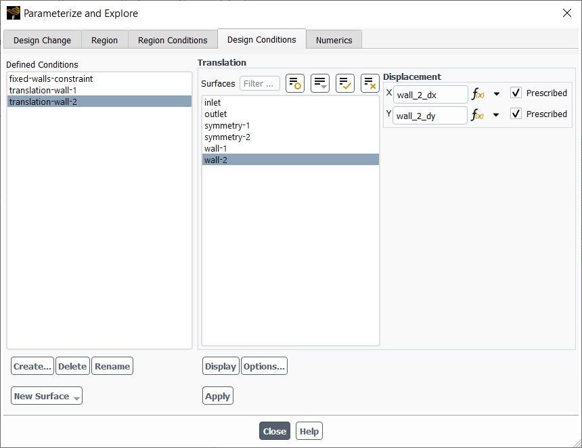Deselect all surfaces using the X icon
The image size is (582, 448).
370,83
